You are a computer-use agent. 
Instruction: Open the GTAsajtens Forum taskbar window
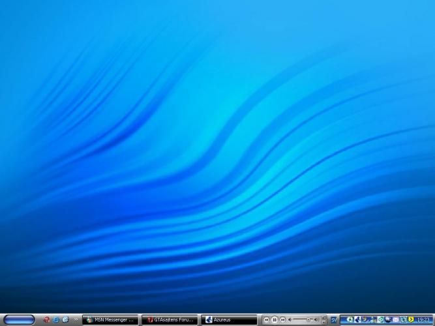point(170,319)
